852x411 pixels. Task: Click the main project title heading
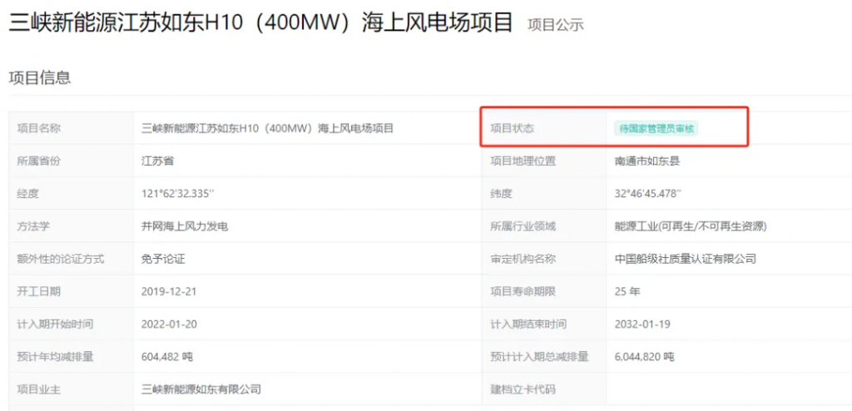click(x=260, y=22)
